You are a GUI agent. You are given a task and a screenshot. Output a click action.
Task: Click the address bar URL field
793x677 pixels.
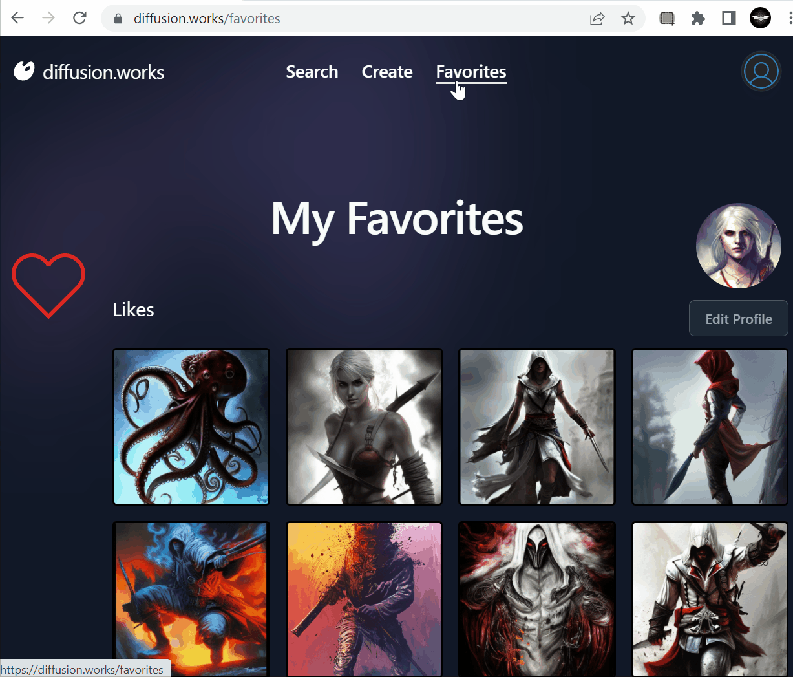pyautogui.click(x=349, y=18)
